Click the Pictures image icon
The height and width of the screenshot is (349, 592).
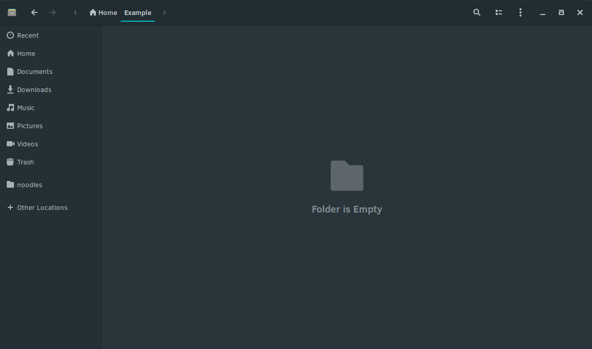coord(10,126)
